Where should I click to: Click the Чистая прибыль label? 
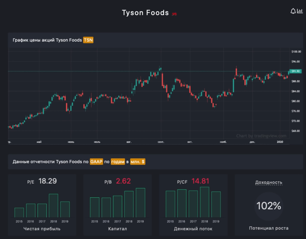[x=42, y=229]
